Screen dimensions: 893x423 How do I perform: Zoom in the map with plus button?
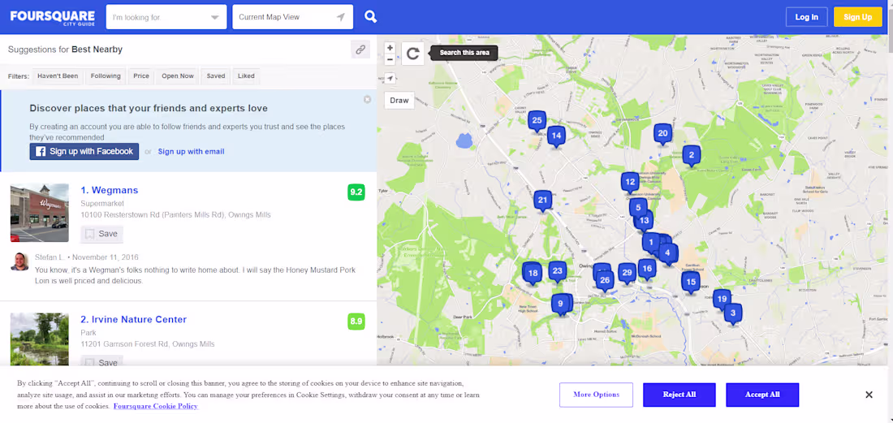pos(390,48)
